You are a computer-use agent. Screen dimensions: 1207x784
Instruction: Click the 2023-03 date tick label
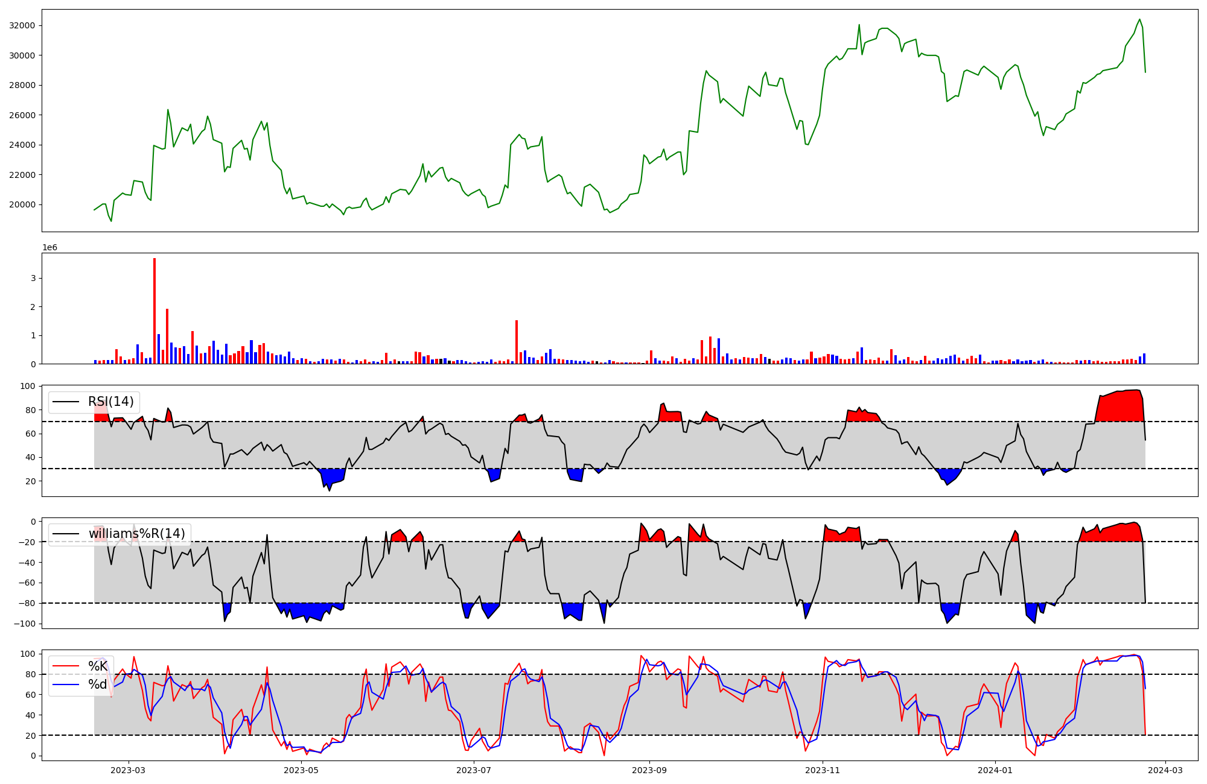[128, 770]
